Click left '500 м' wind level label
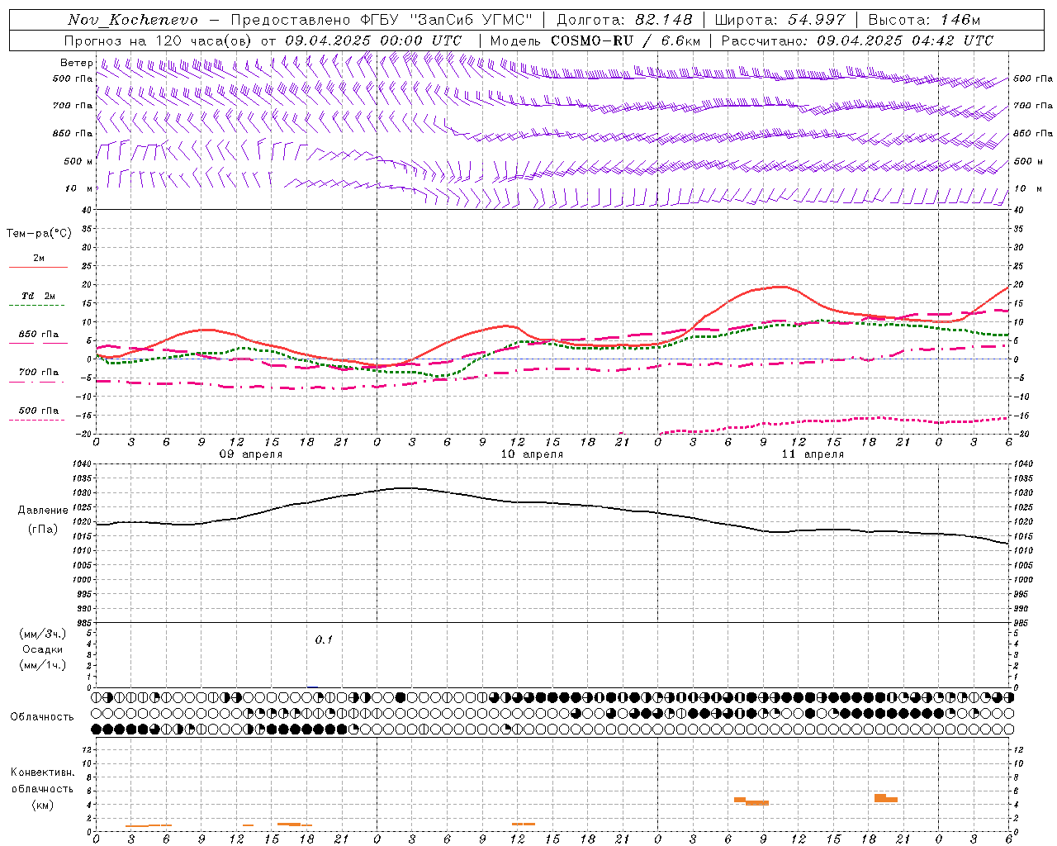Image resolution: width=1057 pixels, height=846 pixels. click(x=78, y=161)
